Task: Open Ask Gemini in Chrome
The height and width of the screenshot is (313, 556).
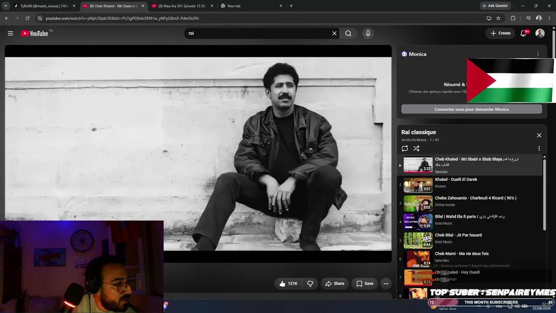Action: pyautogui.click(x=494, y=6)
